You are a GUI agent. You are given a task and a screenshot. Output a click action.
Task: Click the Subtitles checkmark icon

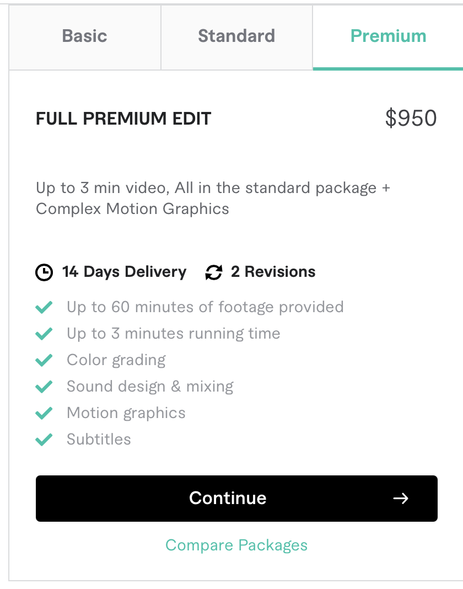click(44, 440)
